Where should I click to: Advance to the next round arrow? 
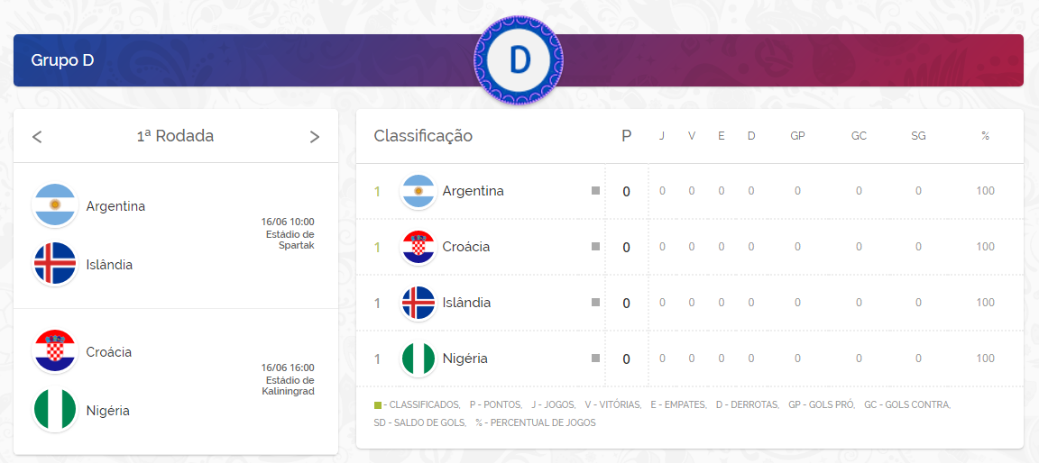[x=315, y=137]
